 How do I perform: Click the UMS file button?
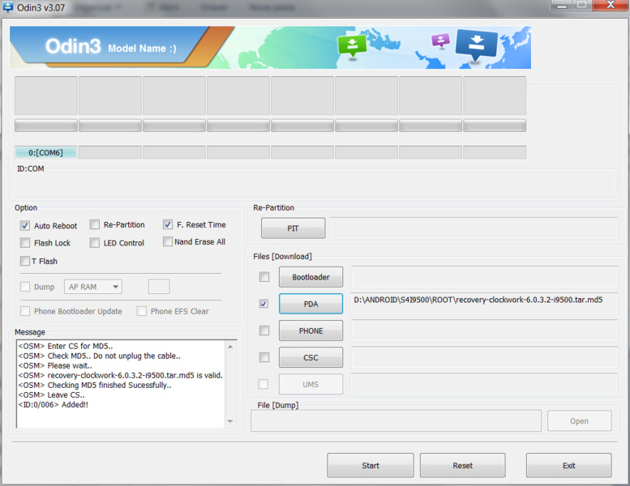pos(311,384)
